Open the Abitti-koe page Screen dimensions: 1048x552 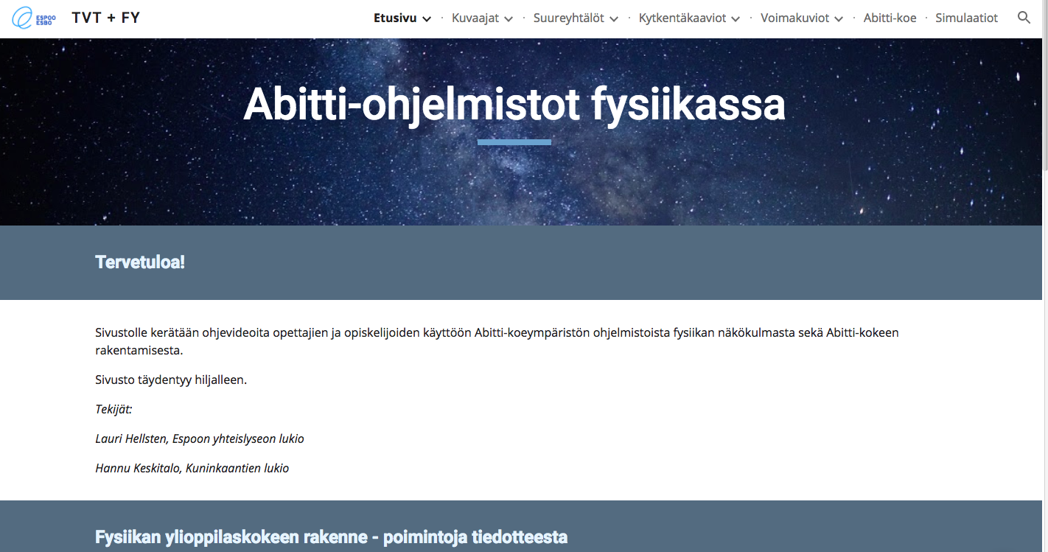(x=890, y=18)
